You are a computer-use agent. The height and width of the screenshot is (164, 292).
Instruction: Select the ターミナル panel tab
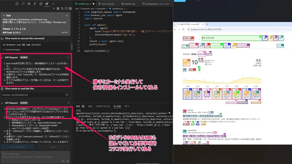[x=117, y=106]
